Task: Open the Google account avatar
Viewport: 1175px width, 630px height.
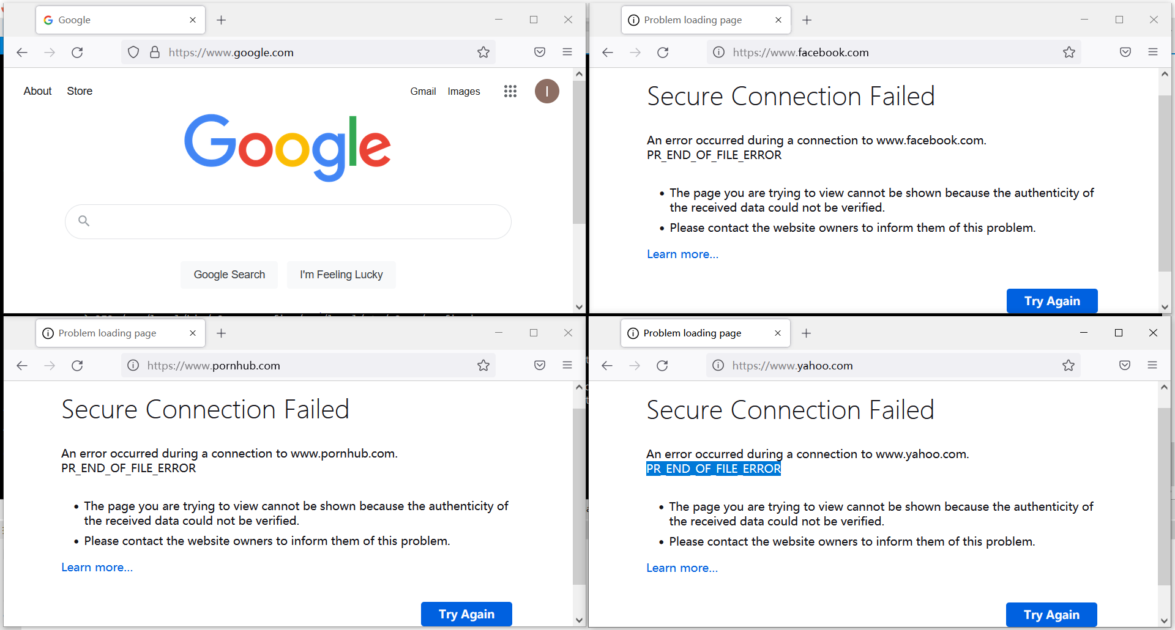Action: click(x=546, y=91)
